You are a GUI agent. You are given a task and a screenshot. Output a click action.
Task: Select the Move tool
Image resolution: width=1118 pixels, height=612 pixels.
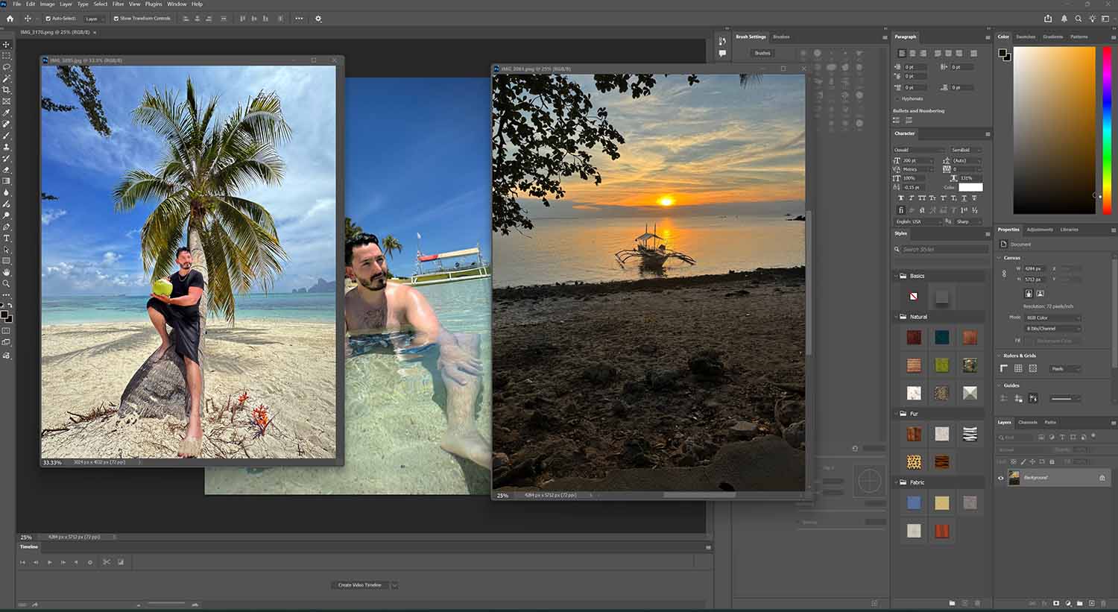tap(7, 43)
